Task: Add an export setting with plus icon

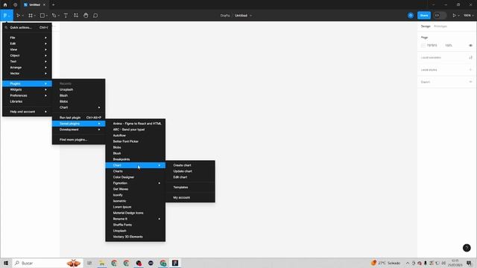Action: point(470,82)
